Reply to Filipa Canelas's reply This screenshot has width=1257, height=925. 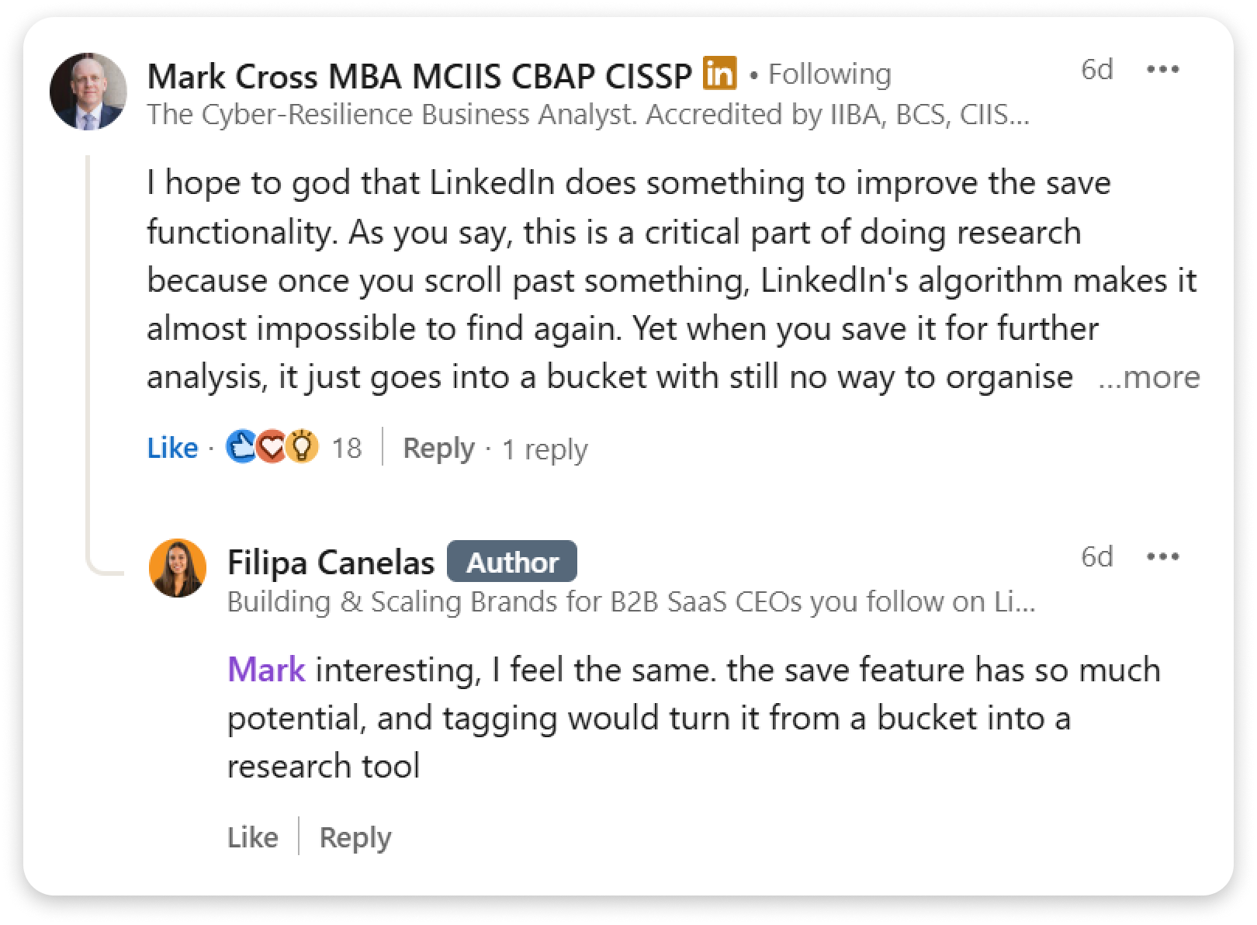[355, 837]
